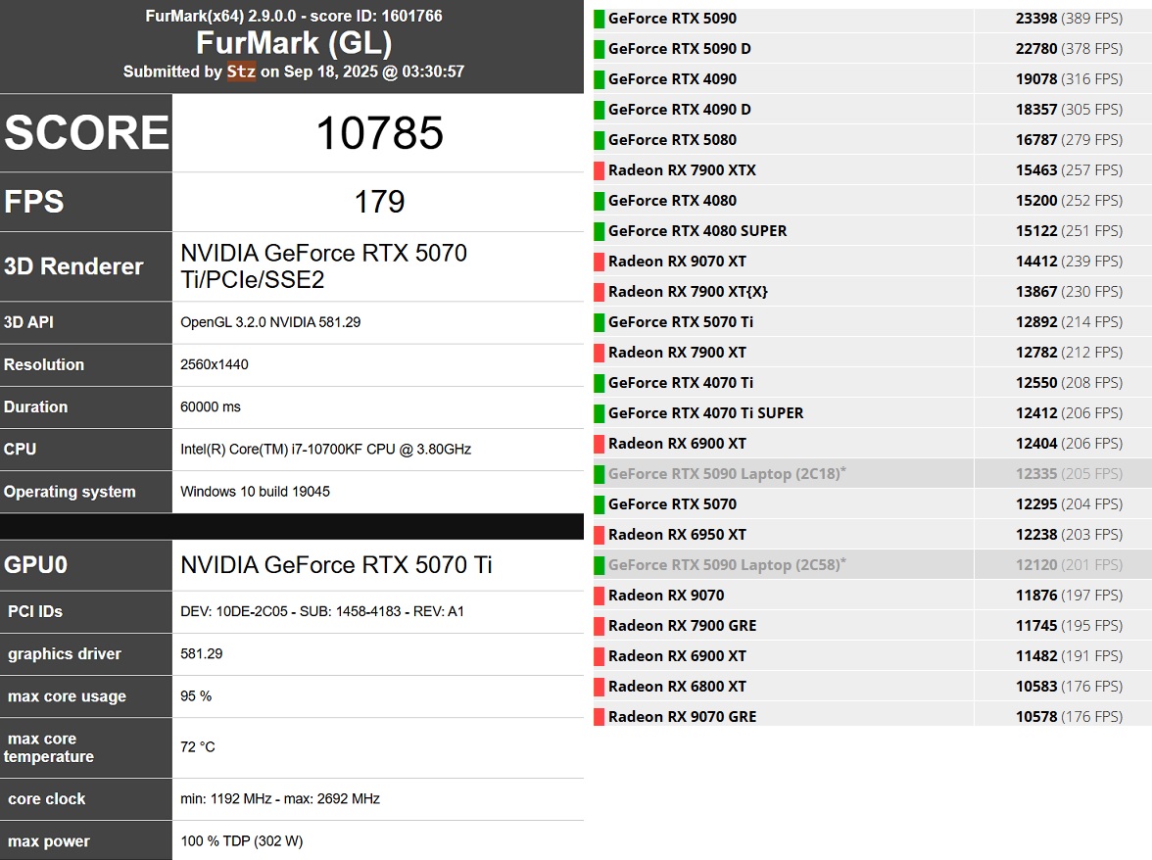Open Radeon RX 7900 GRE ranking entry

(x=683, y=626)
